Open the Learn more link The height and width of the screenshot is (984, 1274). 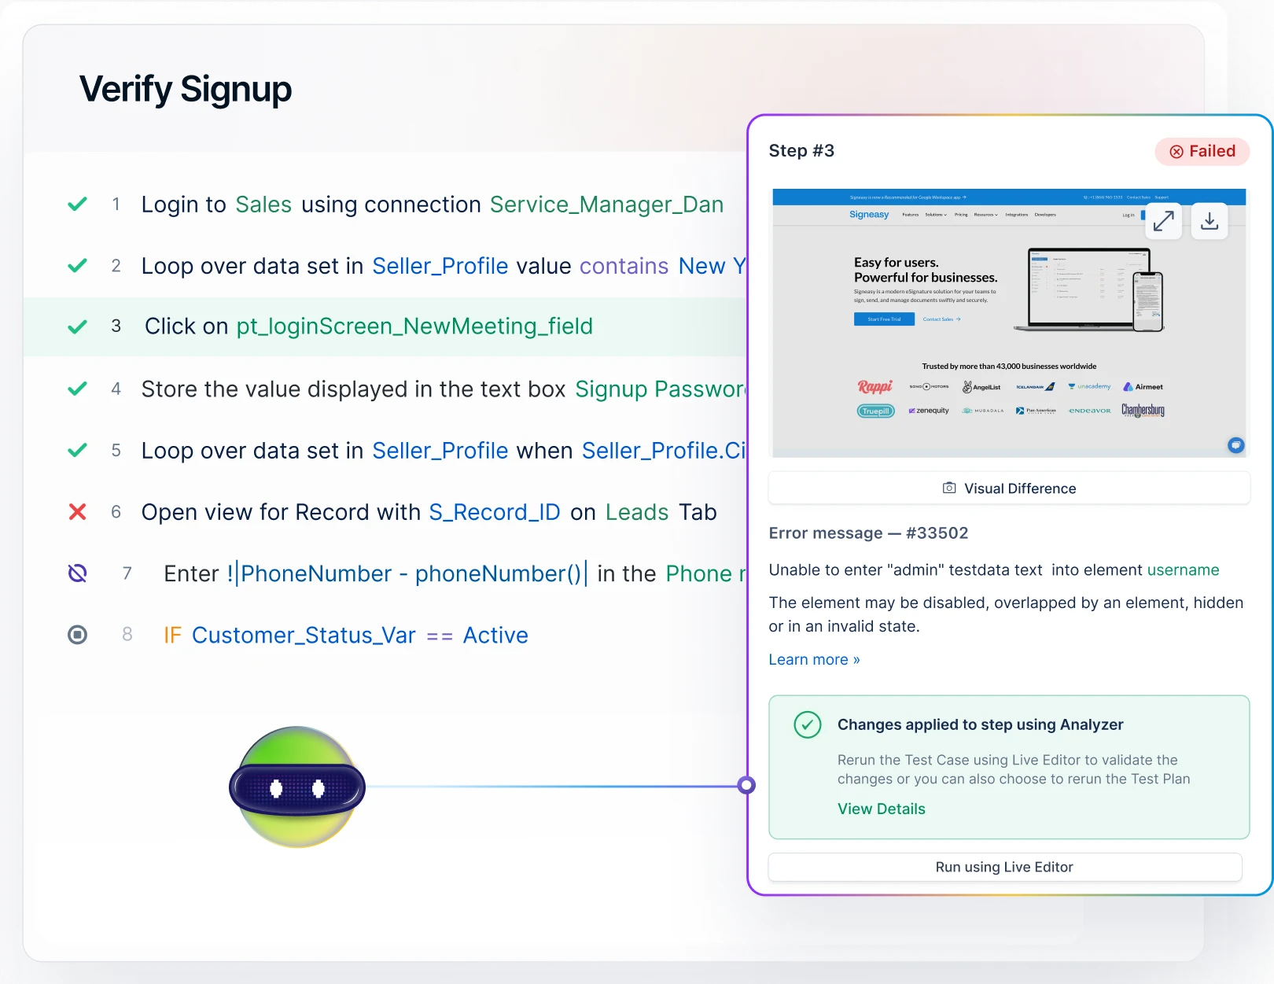(814, 659)
